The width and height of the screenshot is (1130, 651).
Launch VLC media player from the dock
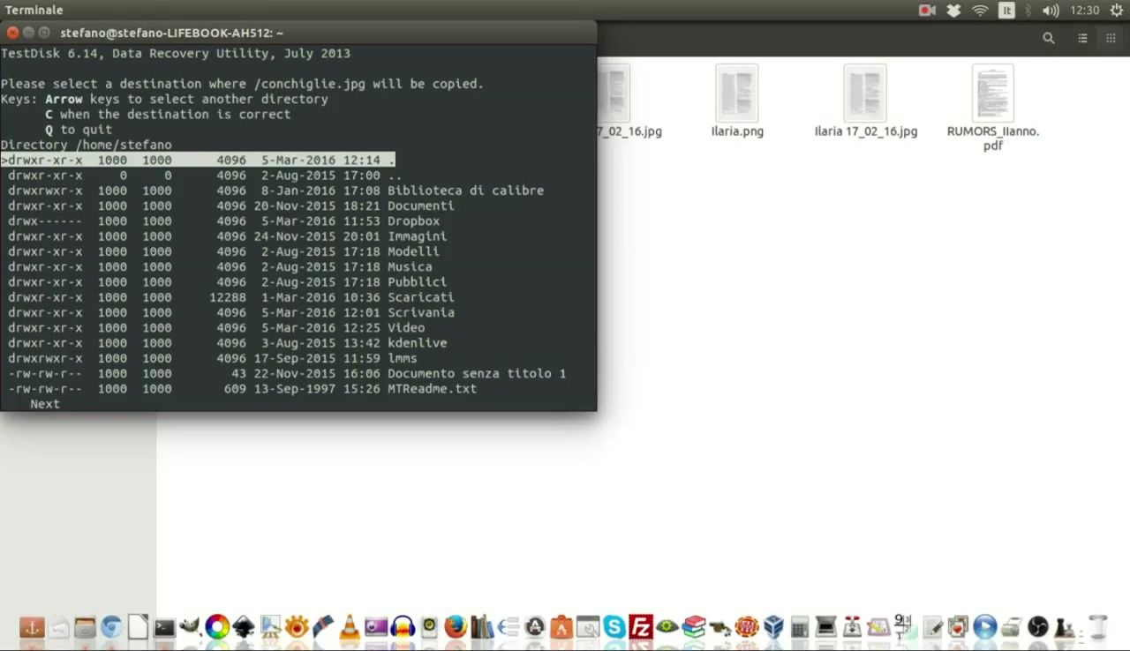(350, 627)
